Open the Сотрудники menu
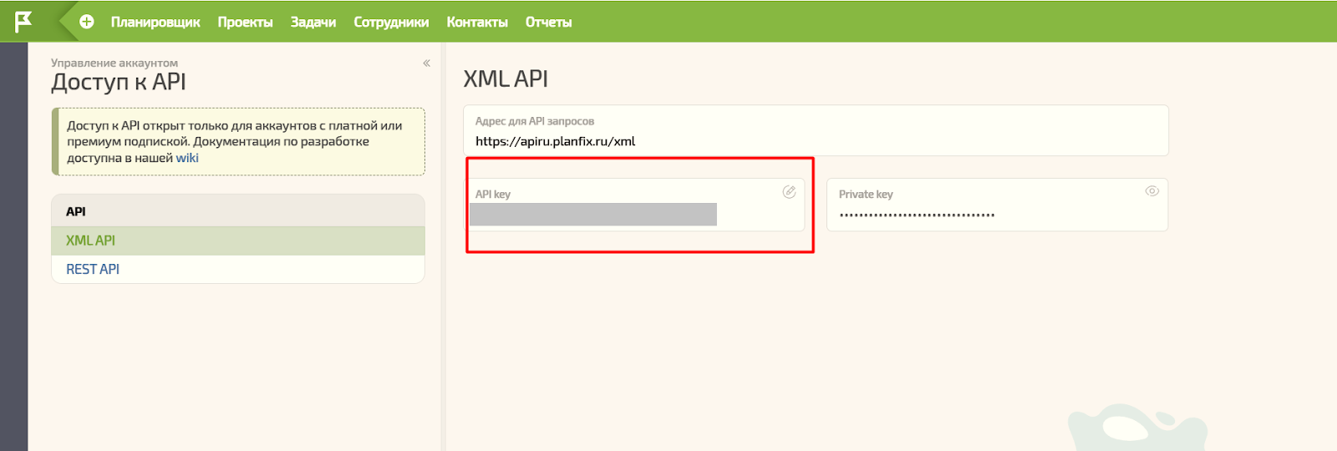The width and height of the screenshot is (1337, 451). (391, 23)
